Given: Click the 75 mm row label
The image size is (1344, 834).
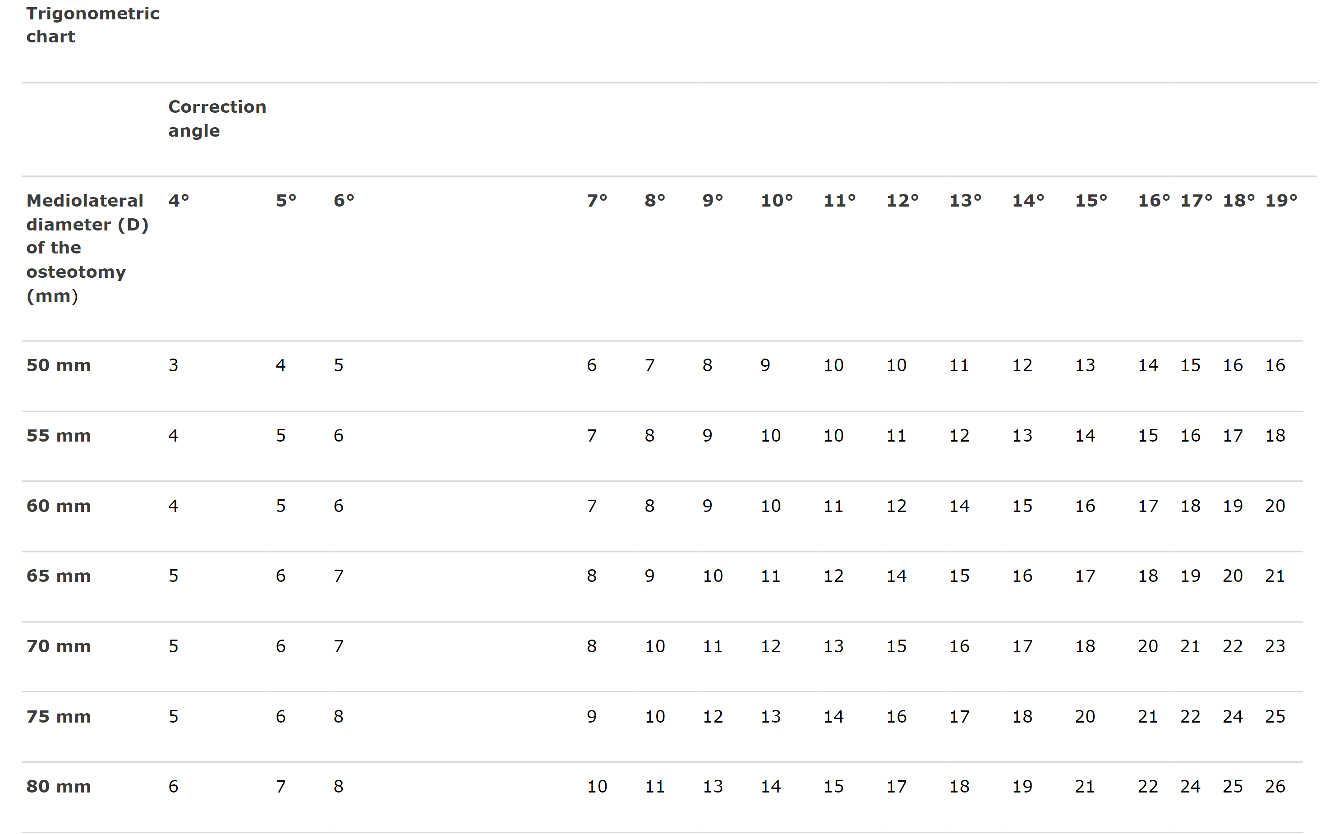Looking at the screenshot, I should [59, 717].
